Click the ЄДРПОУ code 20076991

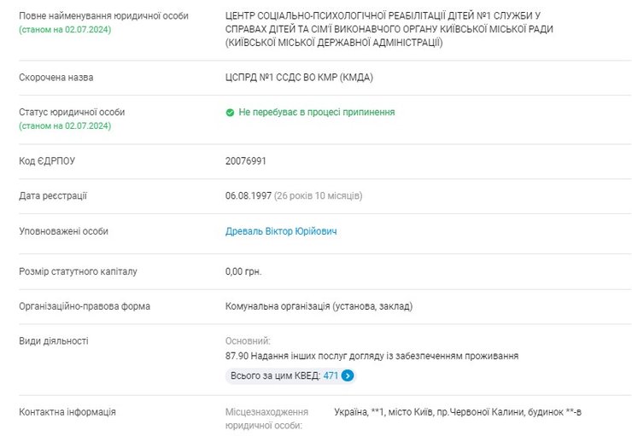[246, 160]
